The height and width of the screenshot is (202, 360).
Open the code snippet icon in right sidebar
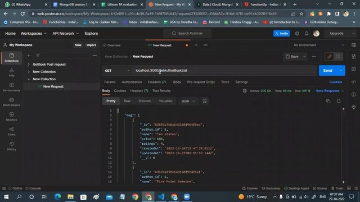click(354, 82)
